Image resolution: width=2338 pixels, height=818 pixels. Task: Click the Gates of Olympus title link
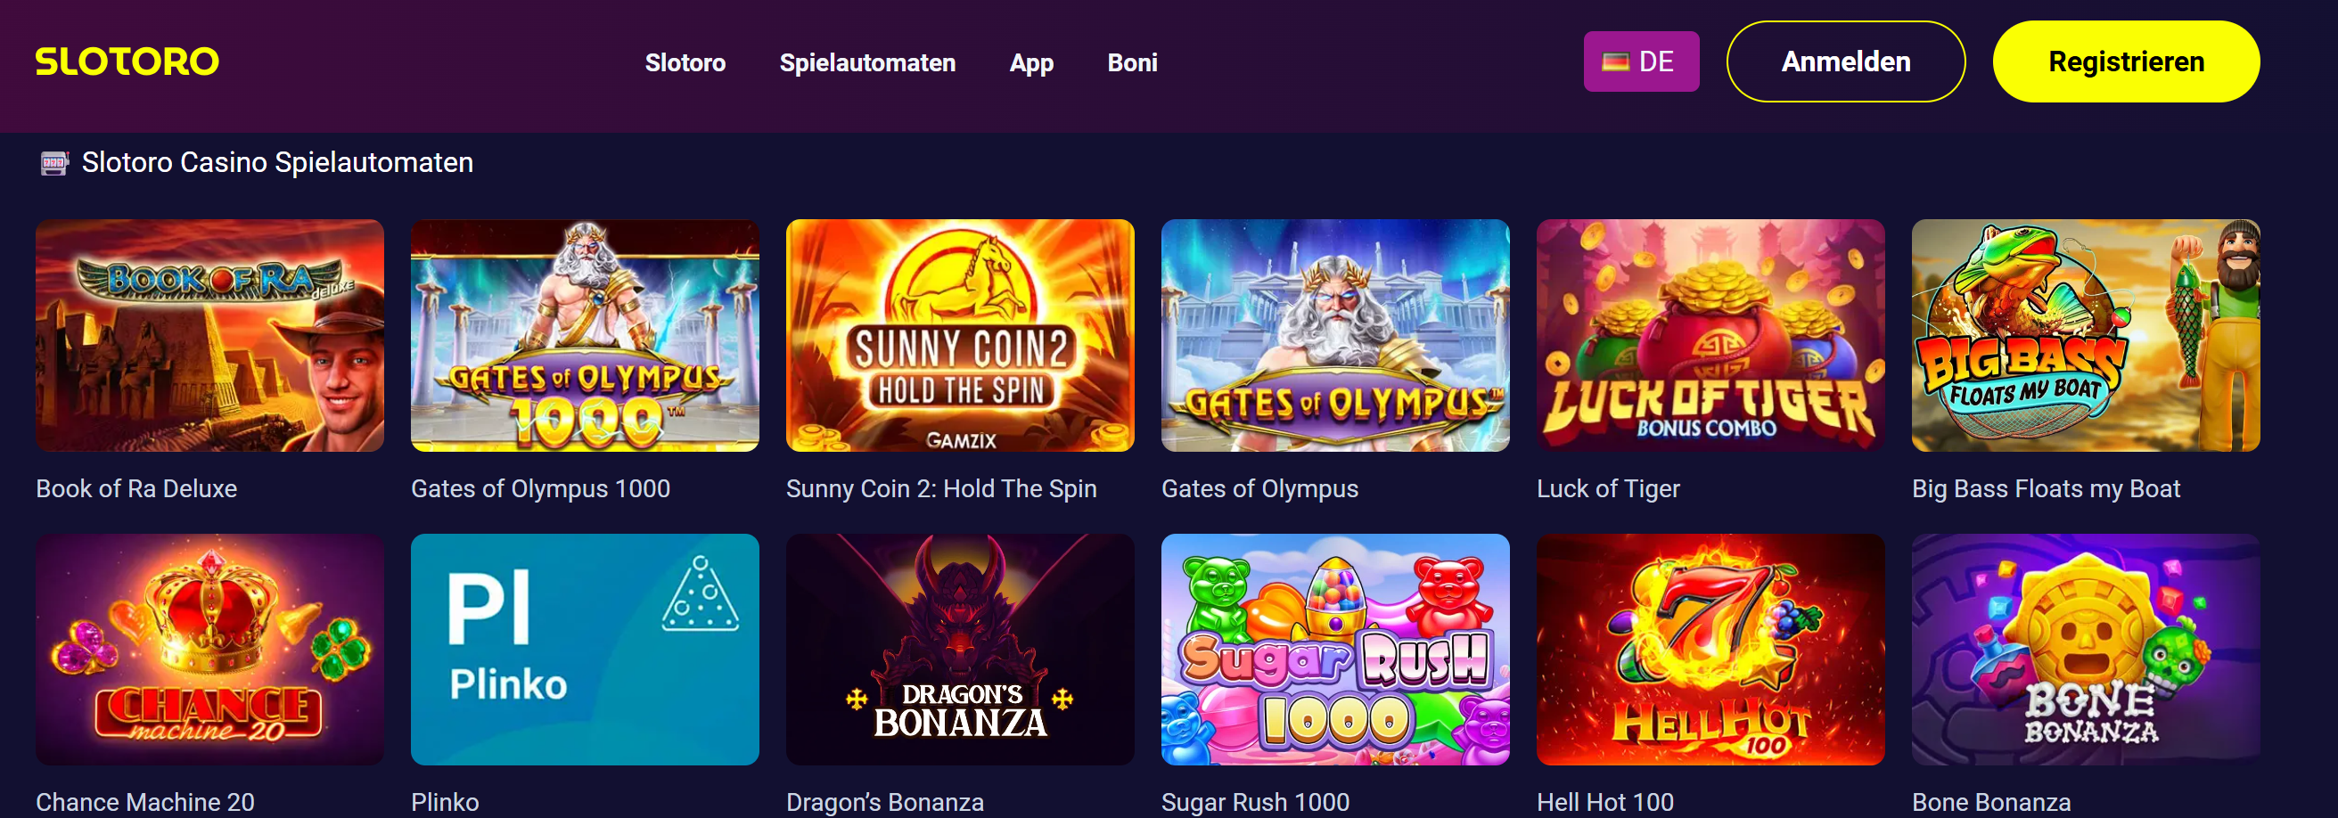(x=1259, y=489)
